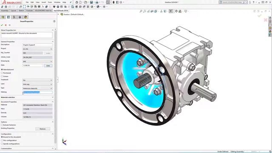This screenshot has height=153, width=272.
Task: Open the FeatureManager design tree tab icon
Action: [x=3, y=17]
